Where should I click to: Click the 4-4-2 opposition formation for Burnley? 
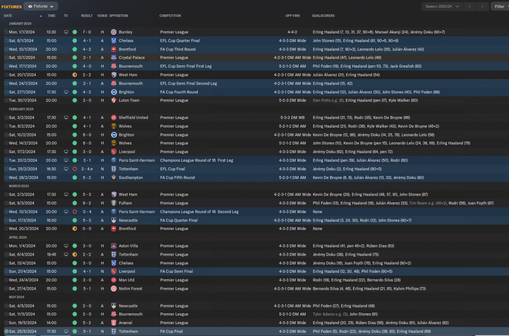[x=293, y=32]
